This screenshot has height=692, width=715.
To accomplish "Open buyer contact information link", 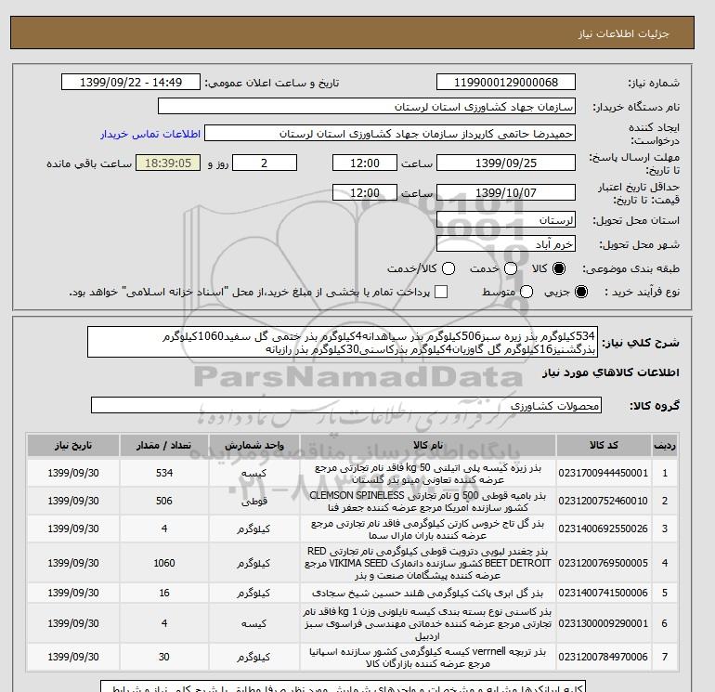I will 150,134.
